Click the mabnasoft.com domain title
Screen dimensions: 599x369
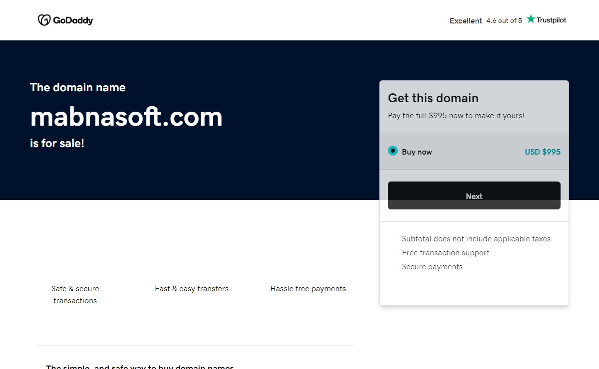[x=126, y=117]
